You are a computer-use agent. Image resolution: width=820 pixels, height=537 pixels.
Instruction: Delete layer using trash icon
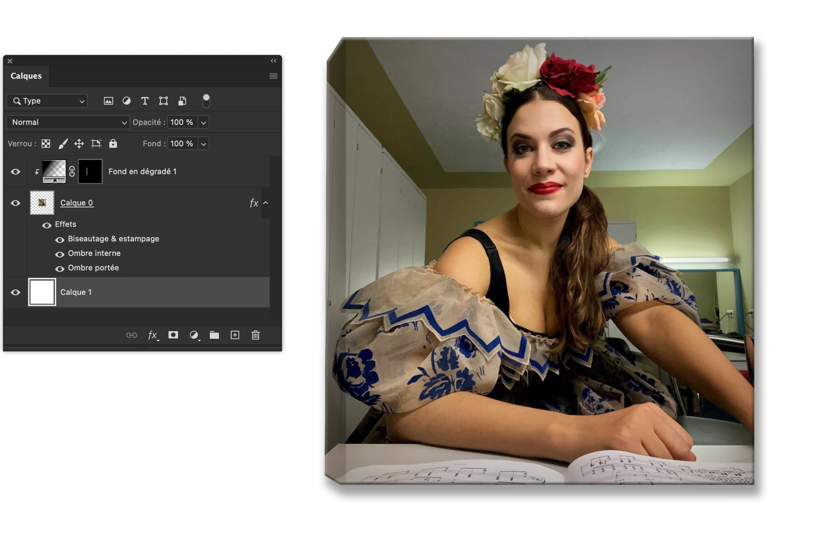point(256,335)
